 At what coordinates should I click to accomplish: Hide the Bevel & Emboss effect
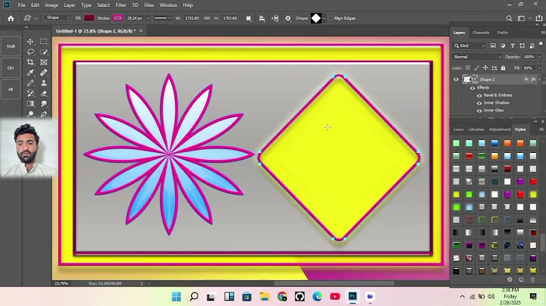tap(479, 95)
